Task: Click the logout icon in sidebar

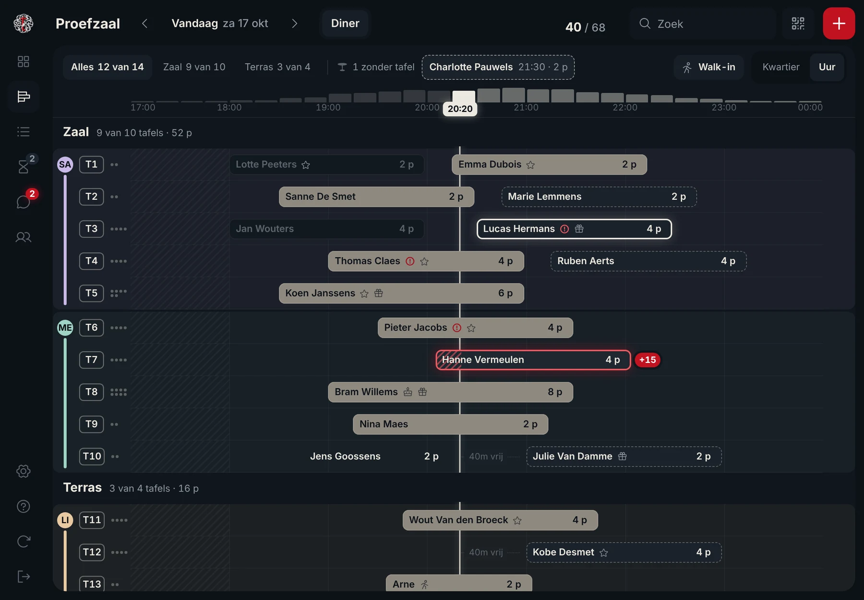Action: (23, 576)
